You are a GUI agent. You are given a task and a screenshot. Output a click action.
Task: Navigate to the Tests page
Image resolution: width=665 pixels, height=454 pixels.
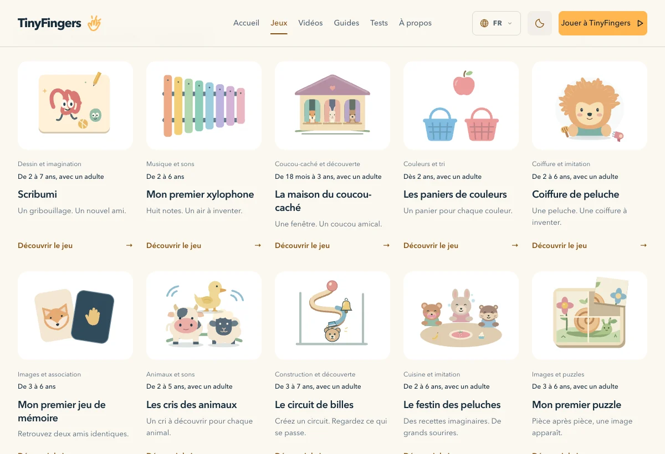tap(379, 23)
